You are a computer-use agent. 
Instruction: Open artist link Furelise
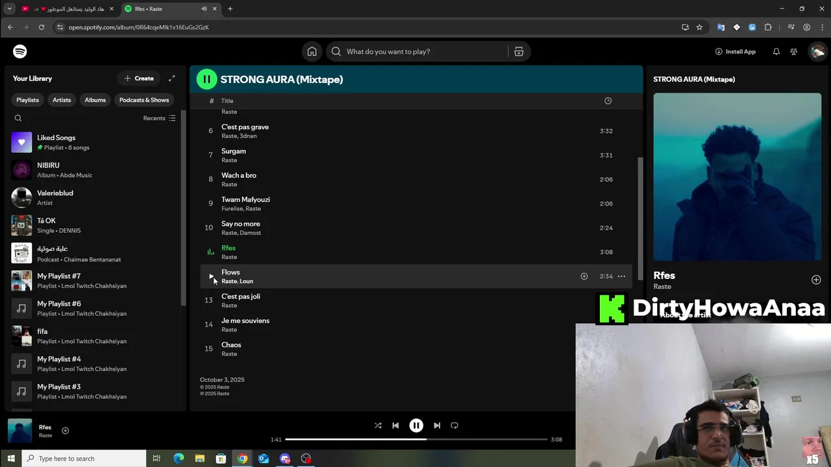pos(232,209)
